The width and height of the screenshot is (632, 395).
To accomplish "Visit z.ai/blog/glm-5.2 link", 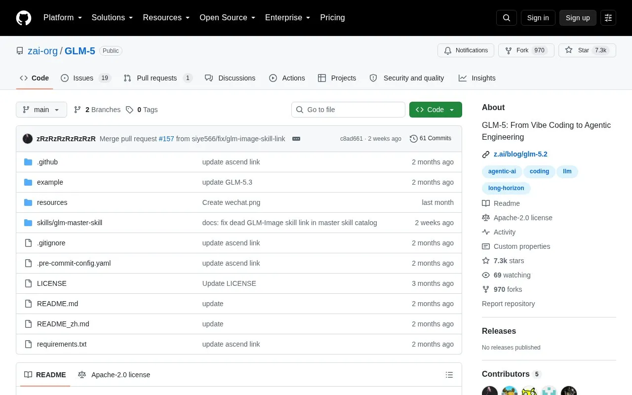I will [x=520, y=154].
